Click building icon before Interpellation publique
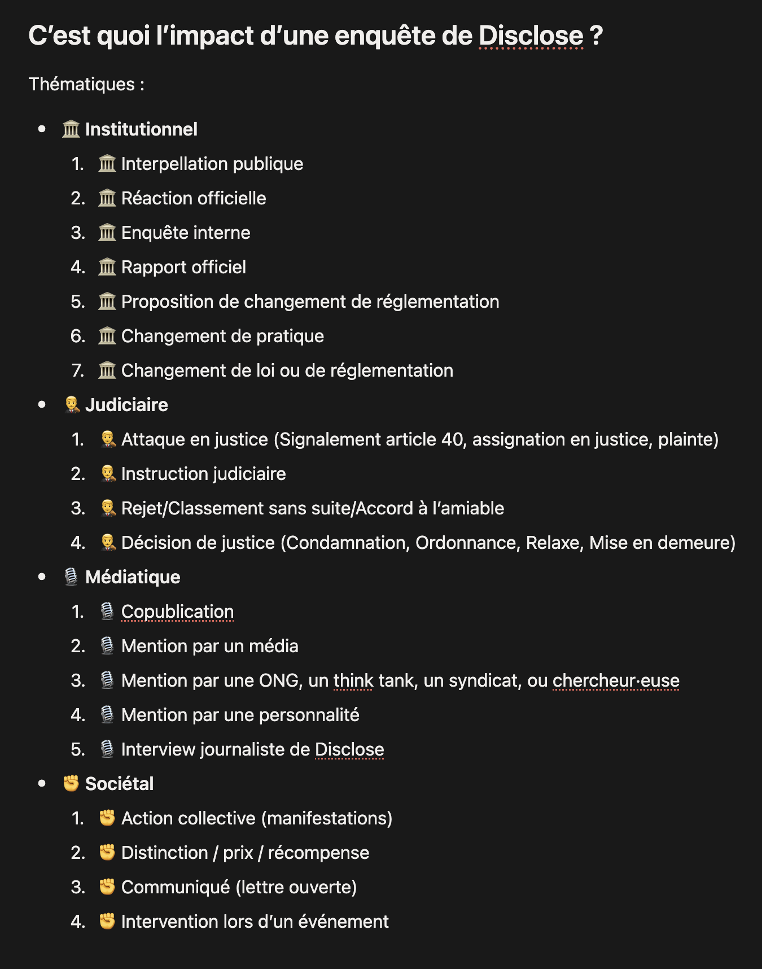Viewport: 762px width, 969px height. click(x=107, y=164)
